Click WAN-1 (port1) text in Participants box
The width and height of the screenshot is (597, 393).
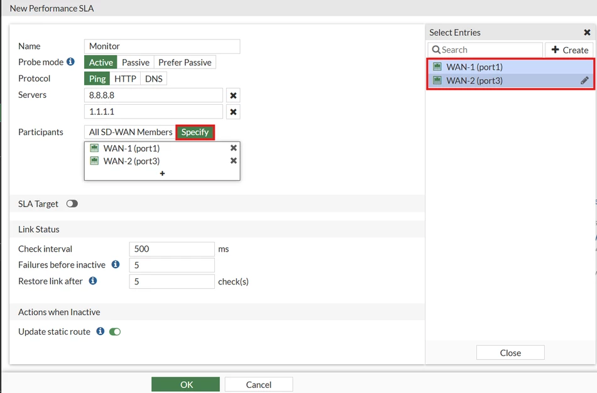pyautogui.click(x=131, y=148)
